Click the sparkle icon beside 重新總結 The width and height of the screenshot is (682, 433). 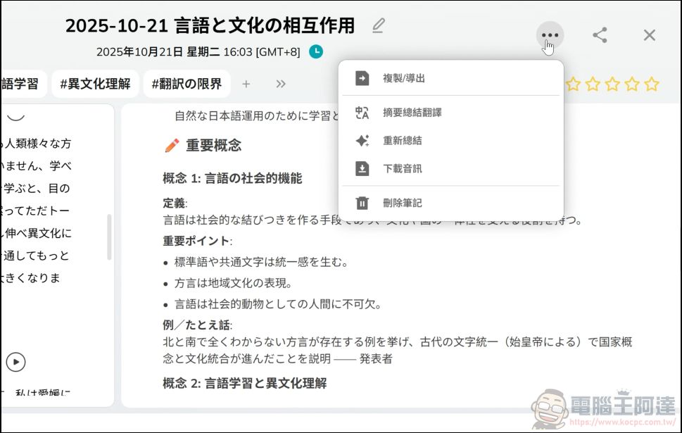click(x=361, y=140)
